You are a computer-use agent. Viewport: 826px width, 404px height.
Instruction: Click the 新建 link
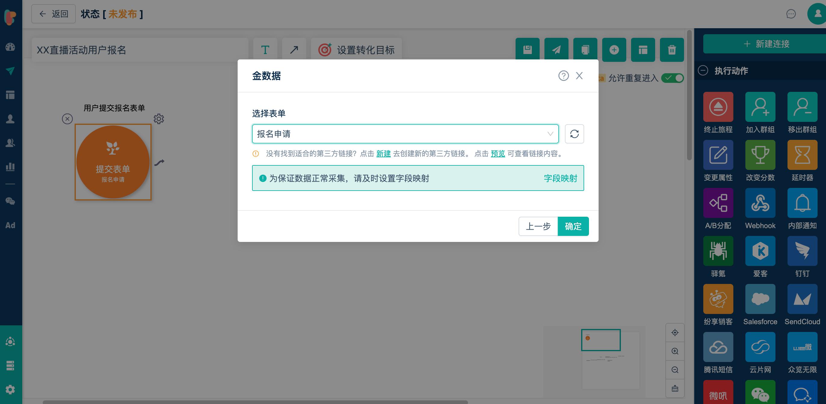pyautogui.click(x=383, y=154)
